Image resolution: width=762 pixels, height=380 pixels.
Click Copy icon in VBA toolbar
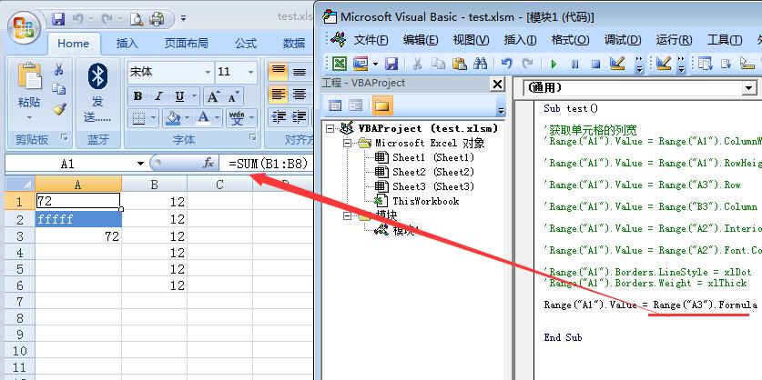pos(438,64)
